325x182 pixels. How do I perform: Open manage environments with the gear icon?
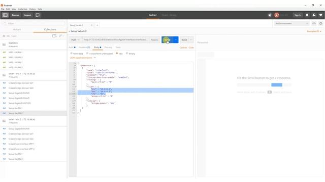[x=320, y=24]
